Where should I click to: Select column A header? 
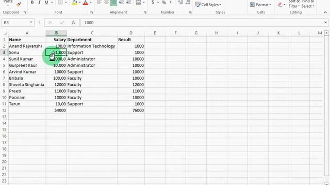(x=27, y=33)
